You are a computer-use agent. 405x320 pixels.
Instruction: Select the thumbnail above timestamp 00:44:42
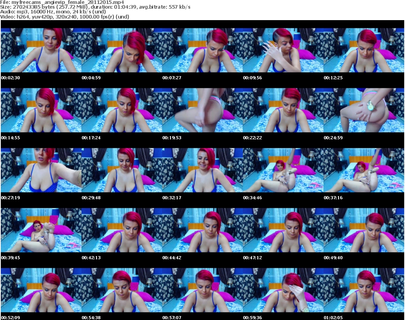click(x=202, y=230)
